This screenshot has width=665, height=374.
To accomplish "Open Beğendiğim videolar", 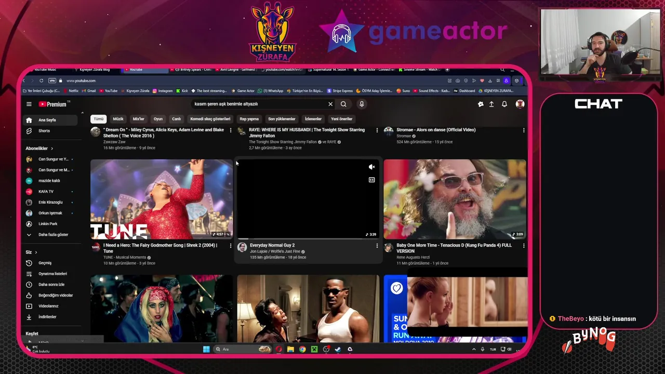I will [x=51, y=296].
